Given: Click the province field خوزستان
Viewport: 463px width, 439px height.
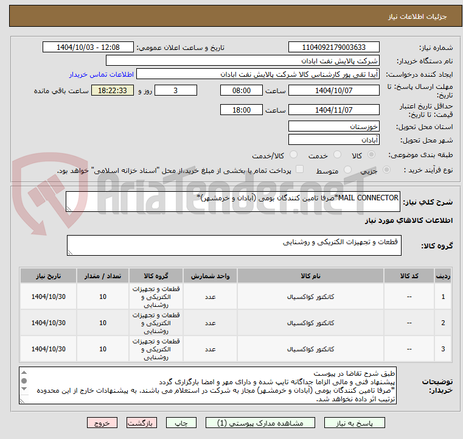Looking at the screenshot, I should pyautogui.click(x=333, y=127).
